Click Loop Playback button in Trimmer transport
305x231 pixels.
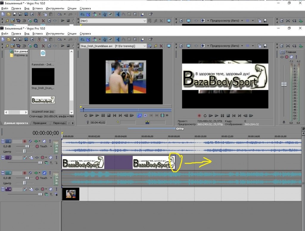pos(85,115)
